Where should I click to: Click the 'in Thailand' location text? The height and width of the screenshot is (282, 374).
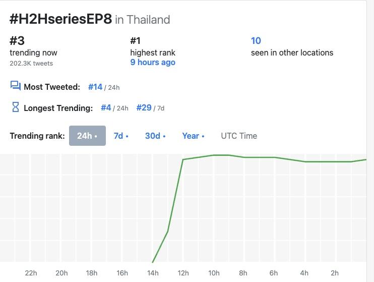pos(143,20)
